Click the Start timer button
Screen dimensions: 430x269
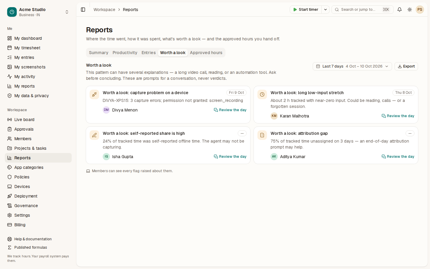(x=306, y=10)
